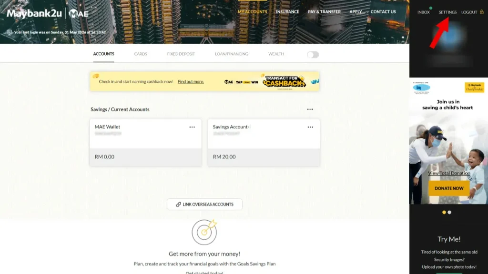
Task: Open the Savings Account-i card
Action: pyautogui.click(x=264, y=143)
